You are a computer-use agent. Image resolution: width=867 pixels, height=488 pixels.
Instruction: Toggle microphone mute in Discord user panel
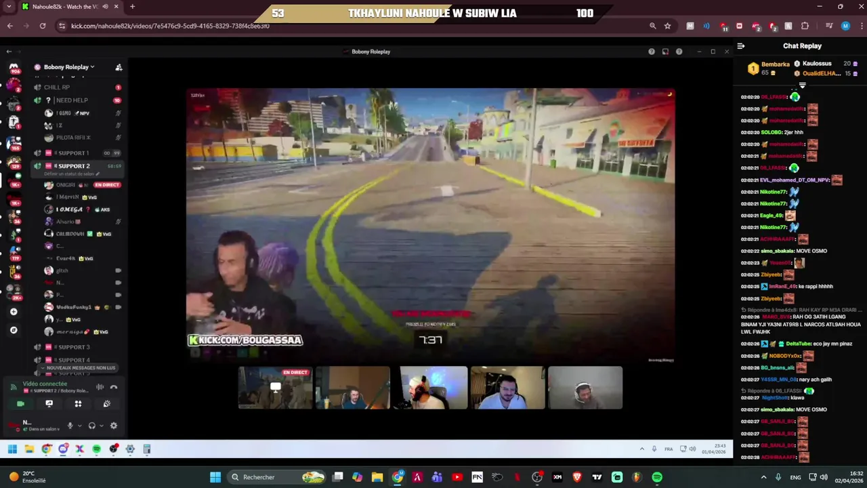coord(70,426)
